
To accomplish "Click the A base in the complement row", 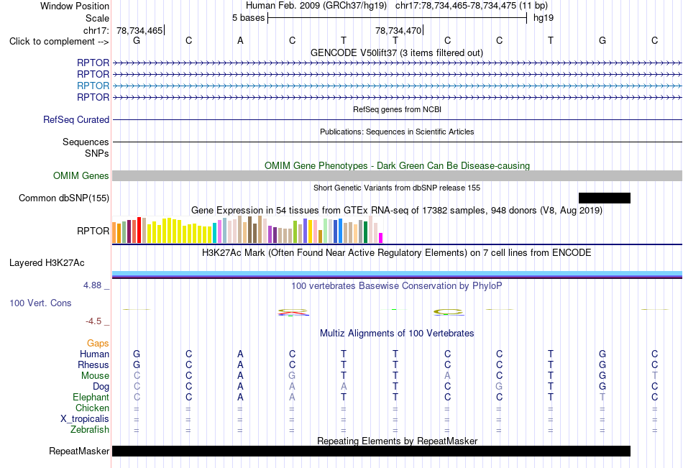I will 240,40.
